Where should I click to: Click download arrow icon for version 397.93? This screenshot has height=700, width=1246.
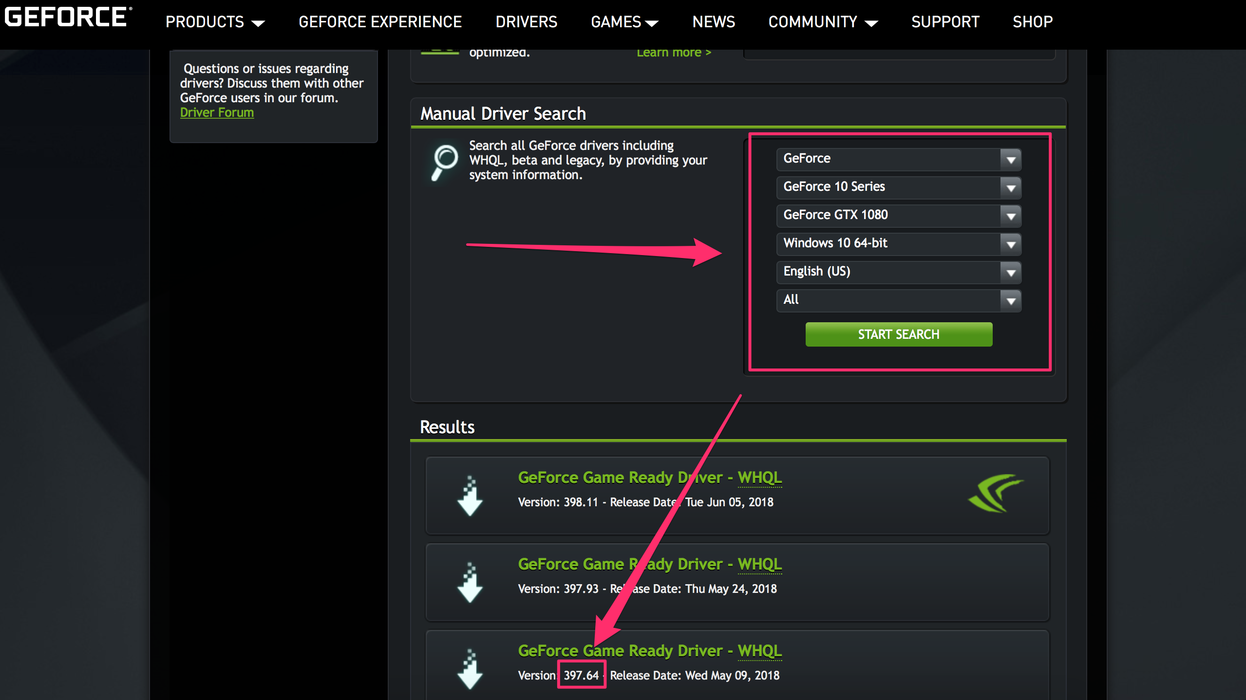470,582
